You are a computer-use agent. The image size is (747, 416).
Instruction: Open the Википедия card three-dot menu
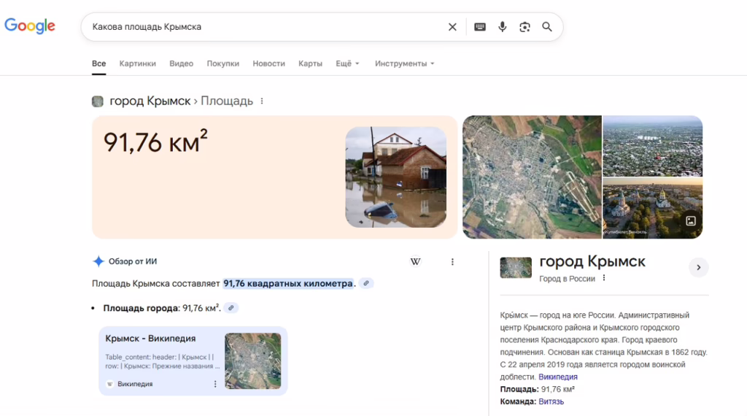point(215,384)
